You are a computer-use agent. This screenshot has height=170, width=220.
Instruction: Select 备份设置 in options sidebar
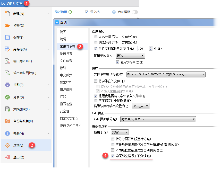pos(66,53)
